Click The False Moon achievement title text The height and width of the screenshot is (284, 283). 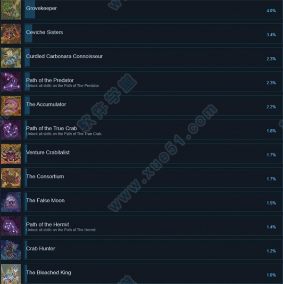click(x=45, y=201)
